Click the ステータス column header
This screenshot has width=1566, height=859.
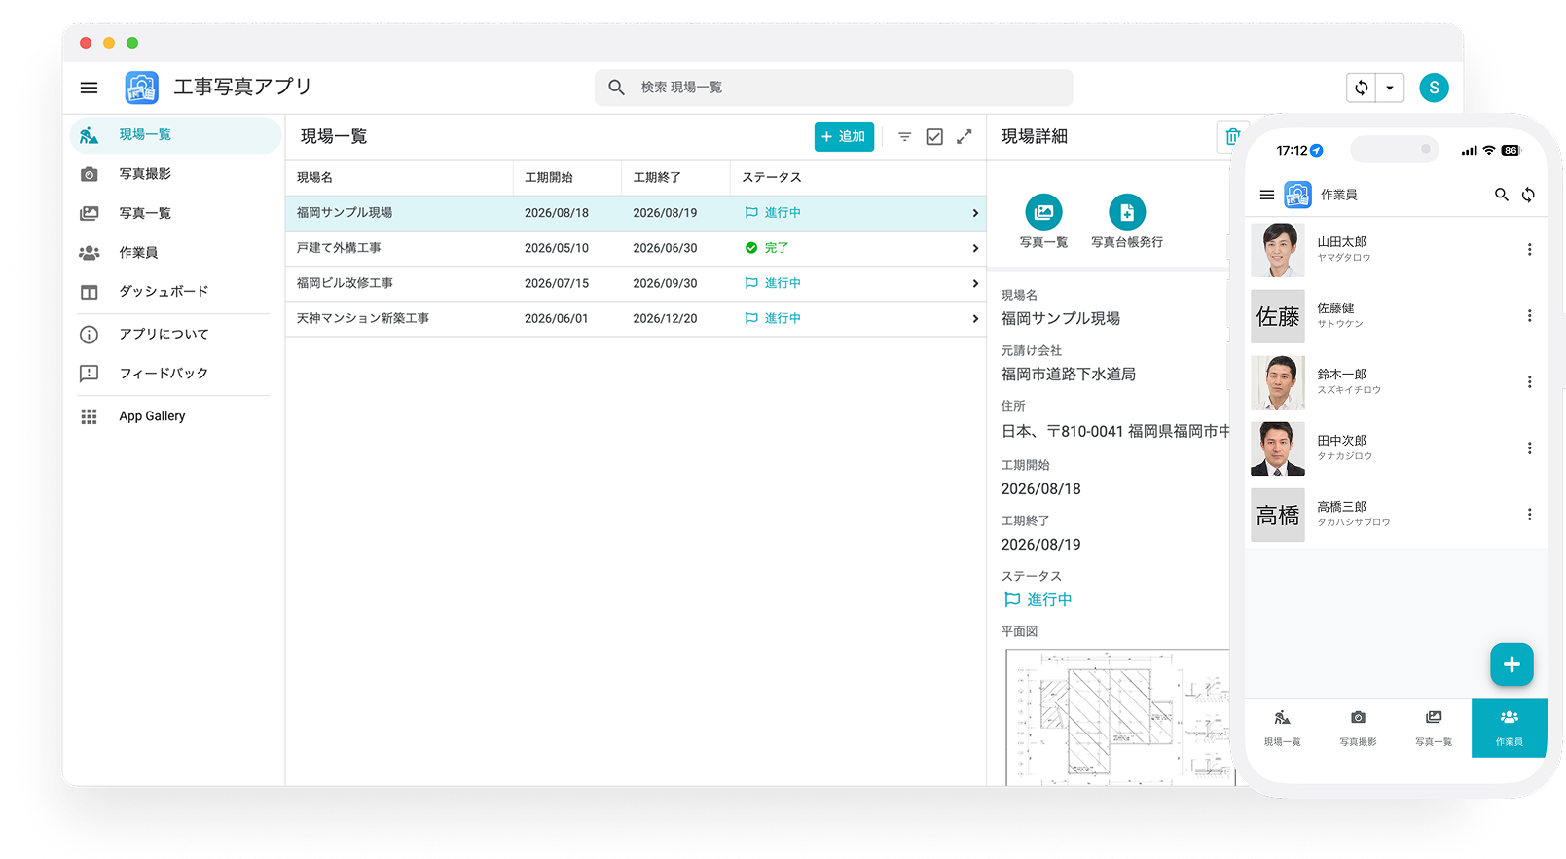[x=772, y=178]
